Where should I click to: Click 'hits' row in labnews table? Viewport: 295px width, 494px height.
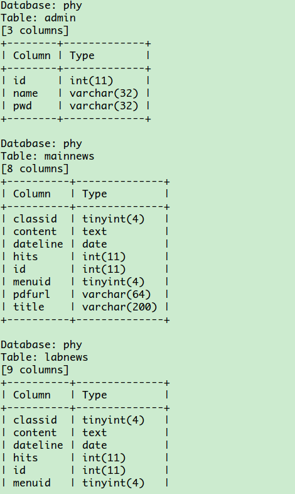pyautogui.click(x=85, y=458)
